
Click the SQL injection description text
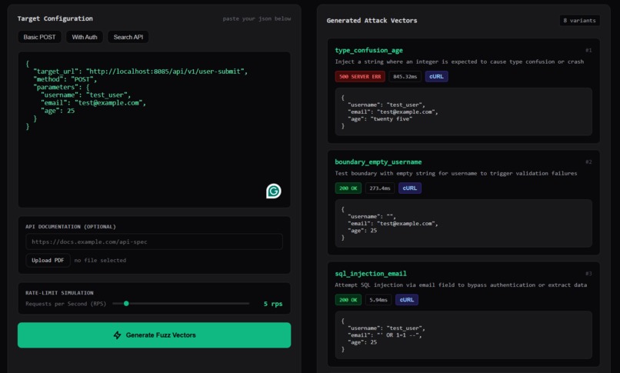[461, 285]
